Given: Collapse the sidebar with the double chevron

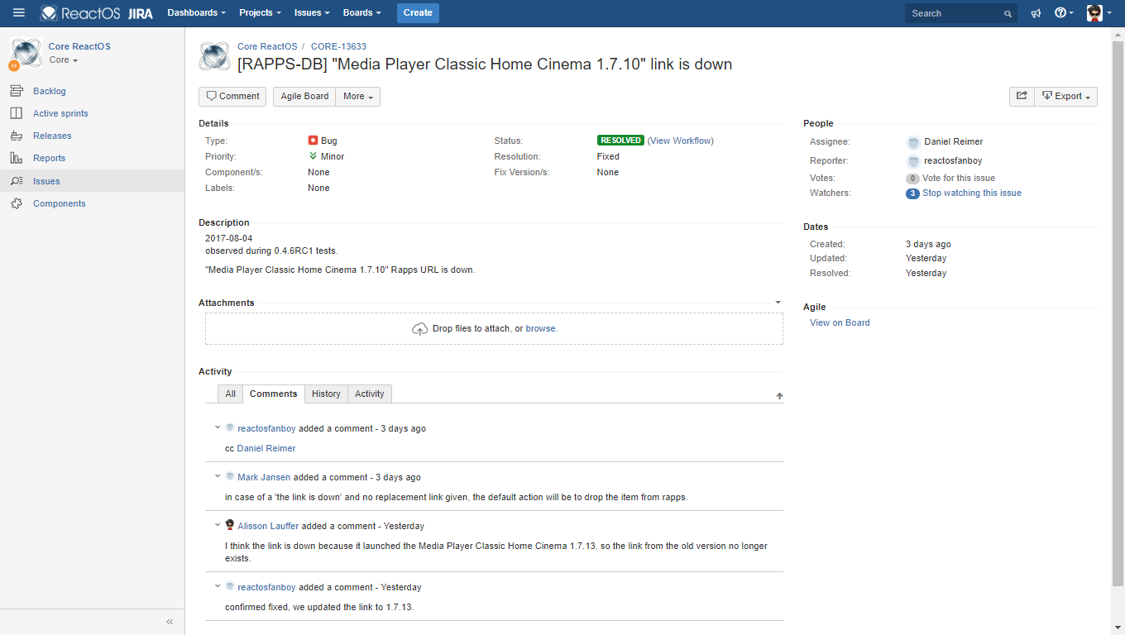Looking at the screenshot, I should [170, 622].
